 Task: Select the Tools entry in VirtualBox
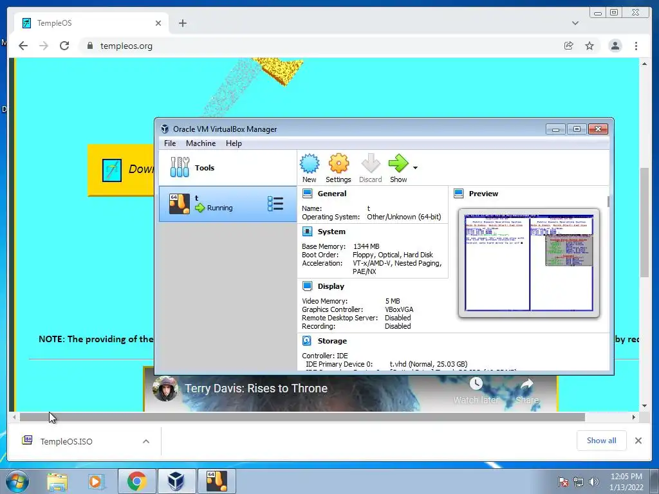(228, 168)
